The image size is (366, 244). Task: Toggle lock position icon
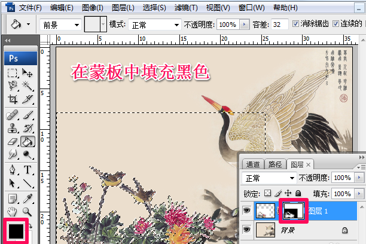pos(288,193)
